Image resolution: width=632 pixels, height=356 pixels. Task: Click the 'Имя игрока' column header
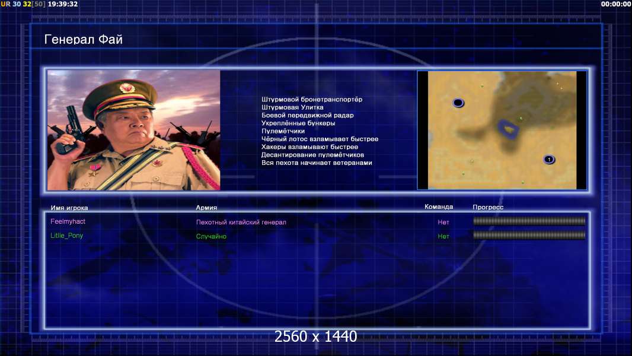[x=69, y=208]
